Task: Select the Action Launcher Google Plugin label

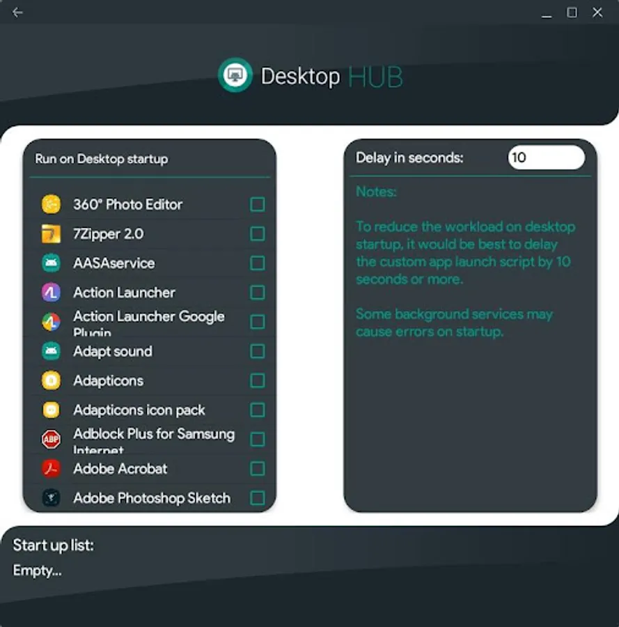Action: click(148, 323)
